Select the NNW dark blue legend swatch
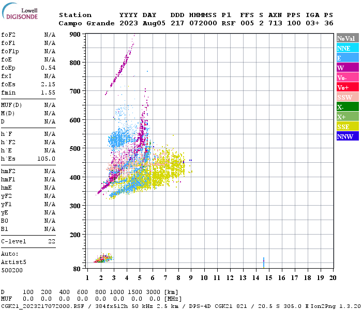The width and height of the screenshot is (362, 310). coord(348,136)
